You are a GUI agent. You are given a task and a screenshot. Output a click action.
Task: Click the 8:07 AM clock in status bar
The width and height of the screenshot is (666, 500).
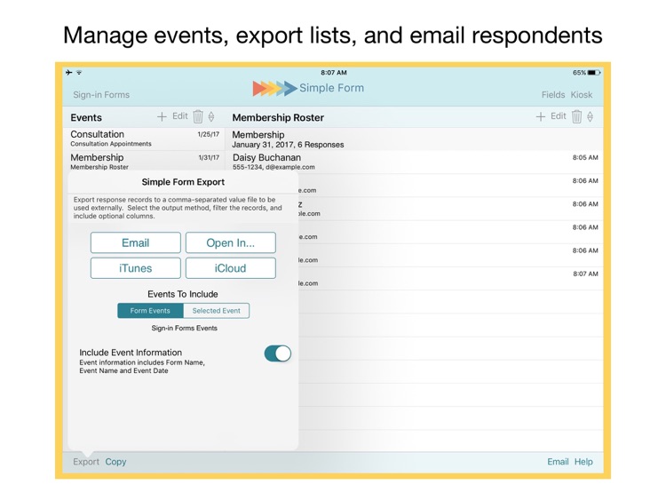[x=334, y=73]
